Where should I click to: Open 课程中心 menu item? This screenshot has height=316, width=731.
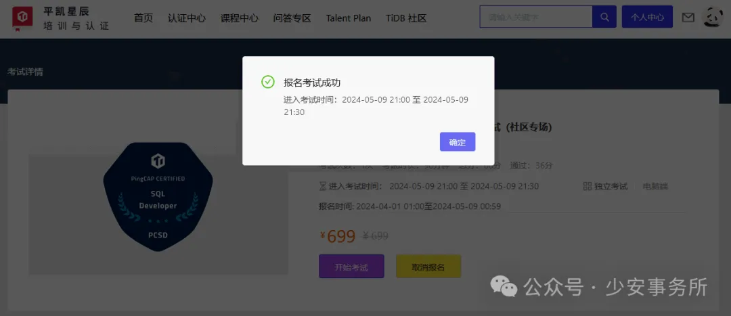tap(239, 18)
